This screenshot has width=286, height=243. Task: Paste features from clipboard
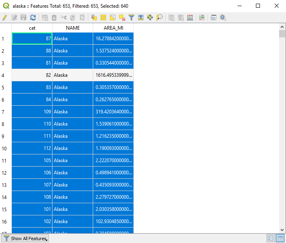82,17
